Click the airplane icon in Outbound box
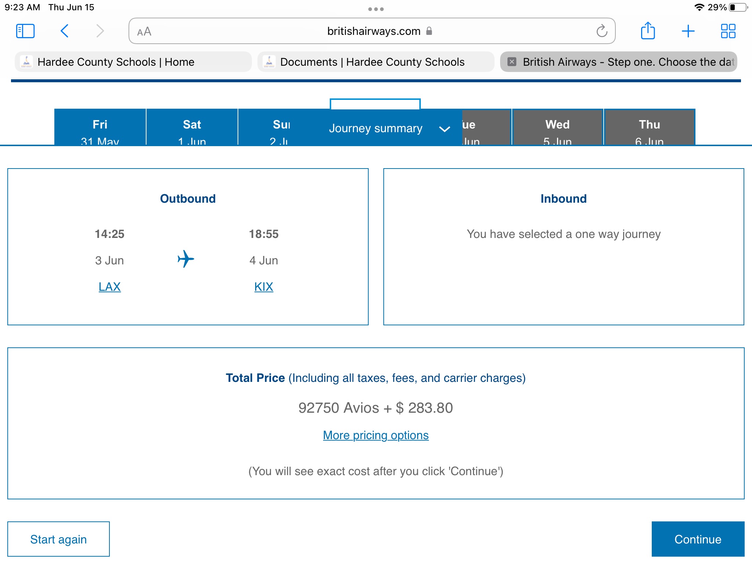Viewport: 752px width, 564px height. click(186, 259)
